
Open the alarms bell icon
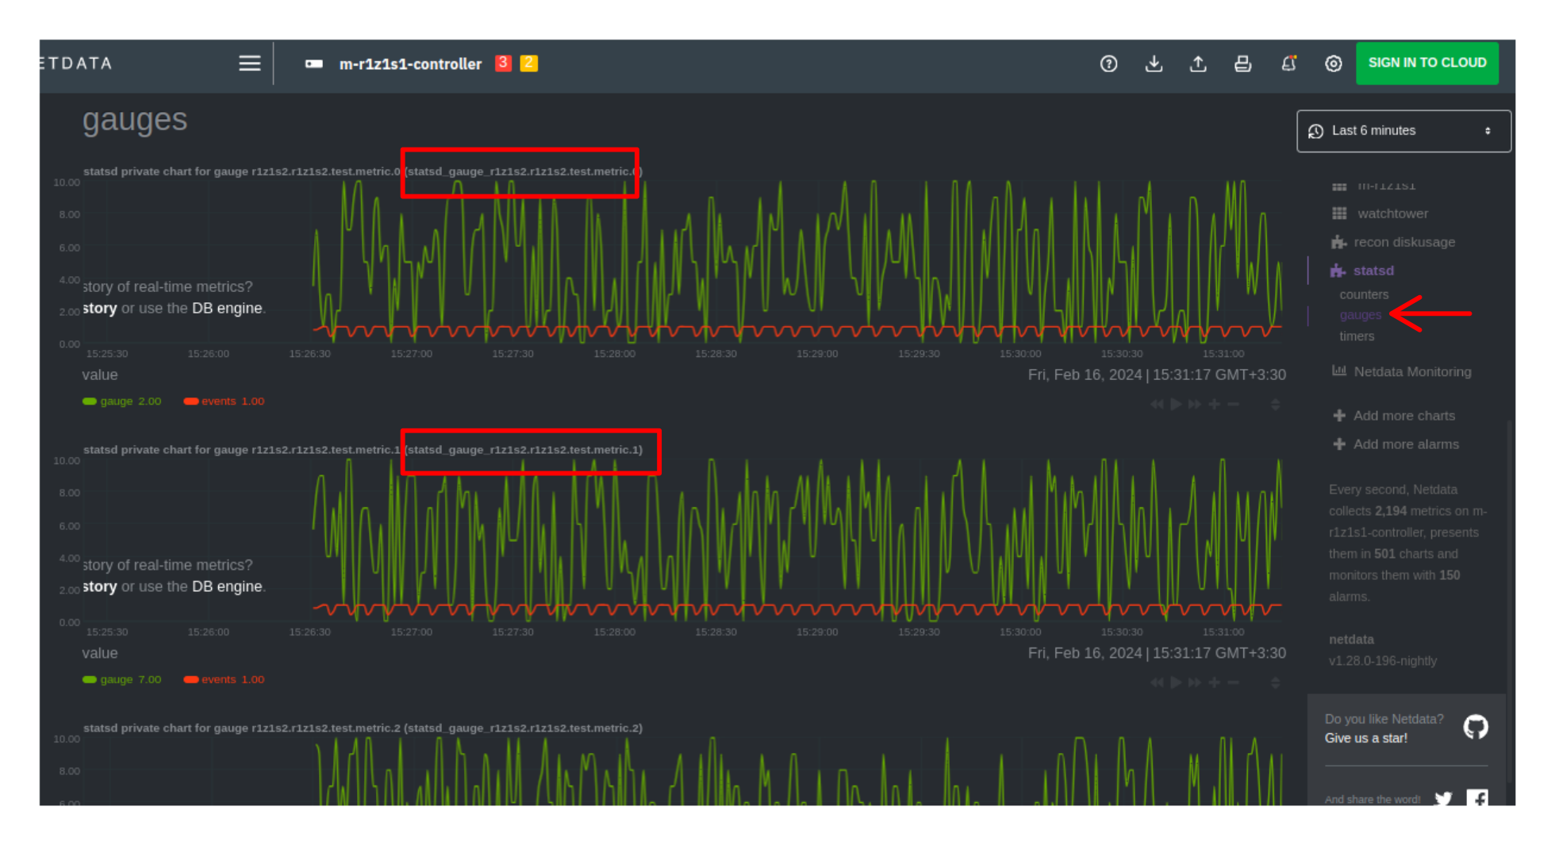click(1288, 63)
